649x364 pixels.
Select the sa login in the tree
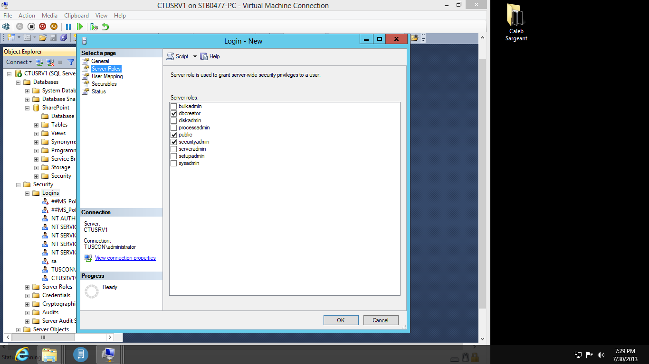click(x=54, y=261)
